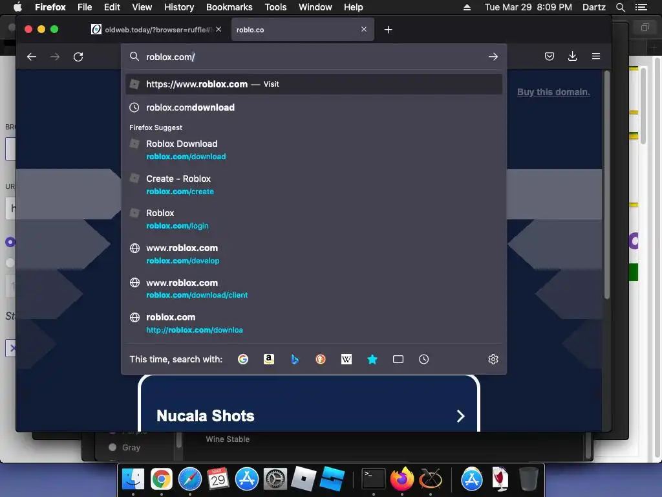This screenshot has height=497, width=662.
Task: Open the Control Center list icon
Action: tap(641, 7)
